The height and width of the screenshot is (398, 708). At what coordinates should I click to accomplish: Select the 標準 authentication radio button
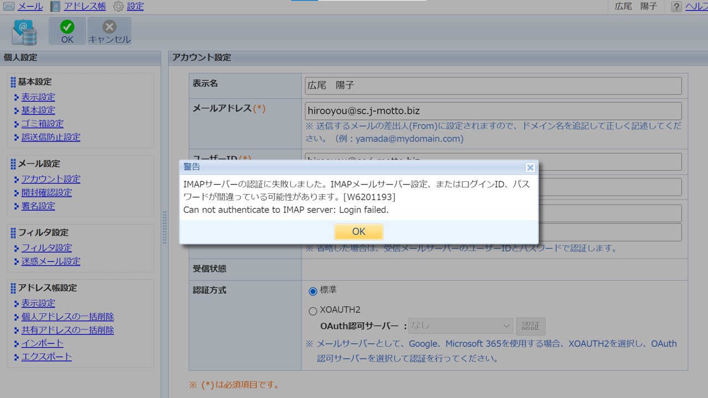point(313,291)
